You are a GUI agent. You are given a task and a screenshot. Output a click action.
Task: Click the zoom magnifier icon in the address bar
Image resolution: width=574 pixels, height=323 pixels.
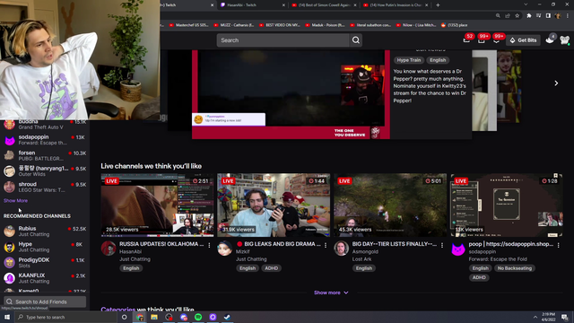[x=498, y=16]
